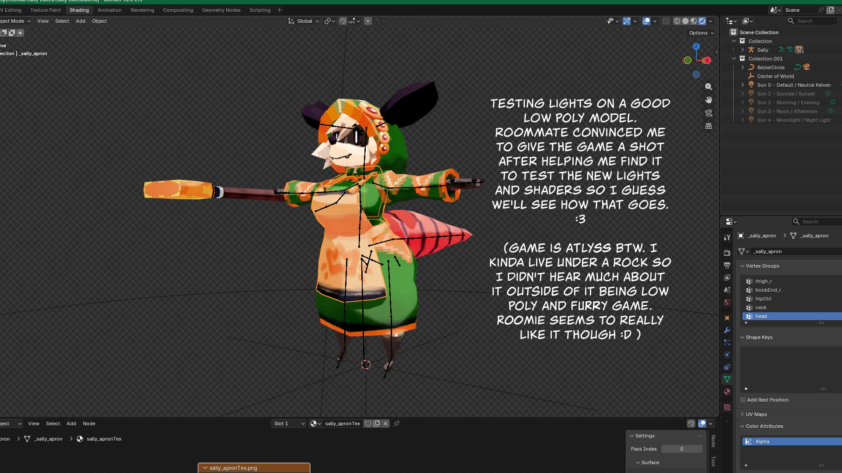Screen dimensions: 842x473
Task: Adjust the Pass Index value field
Action: coord(681,449)
